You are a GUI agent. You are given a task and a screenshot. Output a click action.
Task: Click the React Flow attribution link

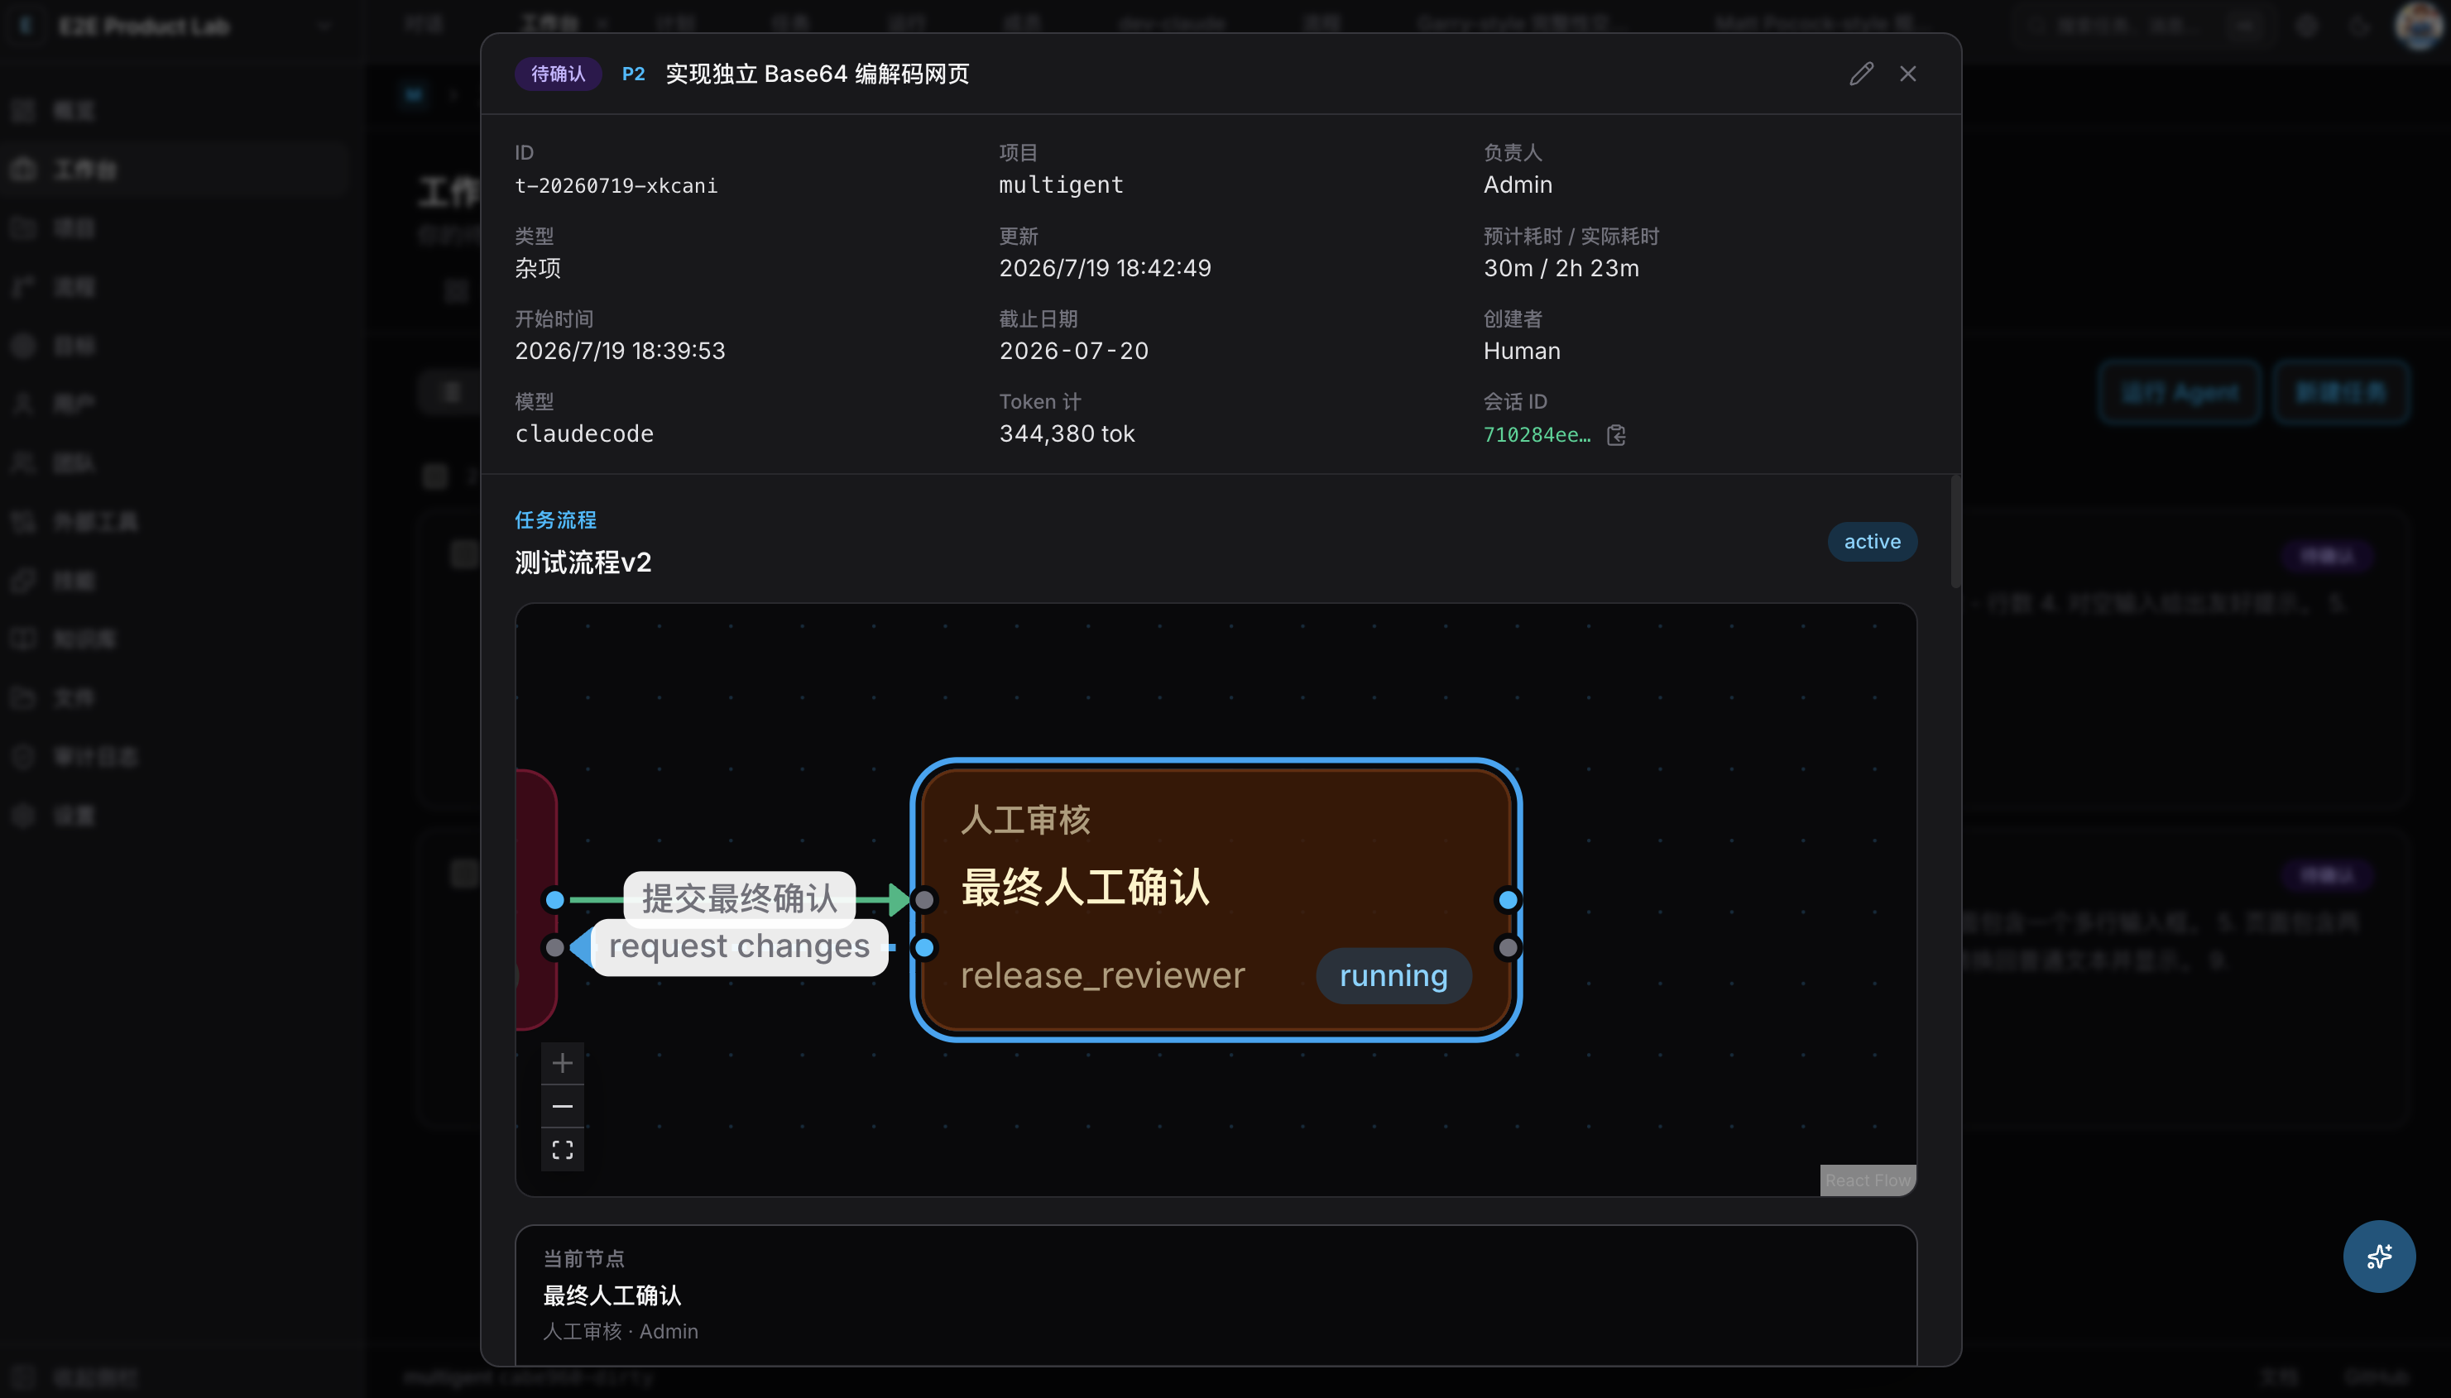point(1868,1180)
